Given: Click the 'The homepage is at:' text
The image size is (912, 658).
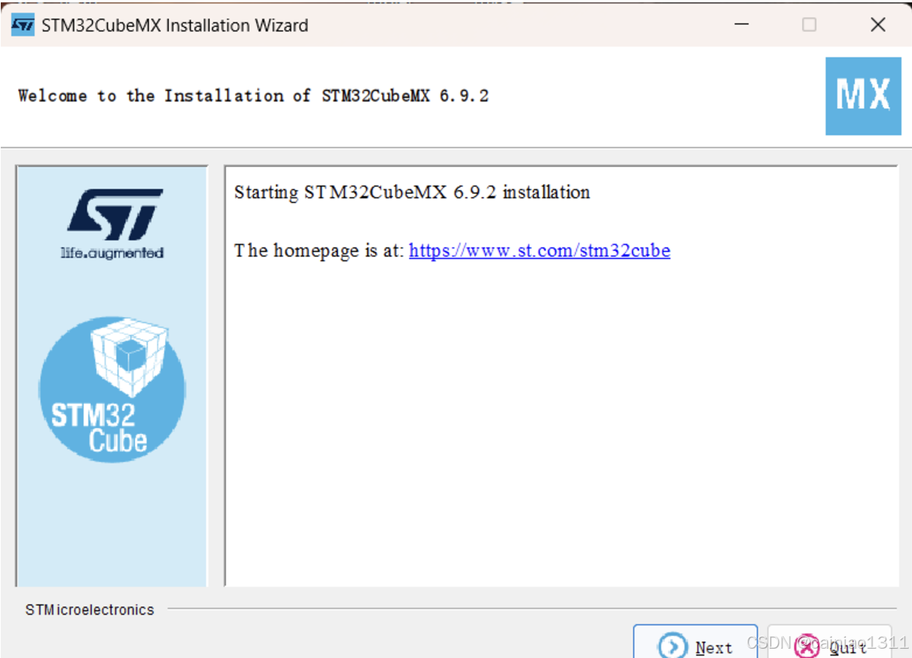Looking at the screenshot, I should tap(319, 250).
